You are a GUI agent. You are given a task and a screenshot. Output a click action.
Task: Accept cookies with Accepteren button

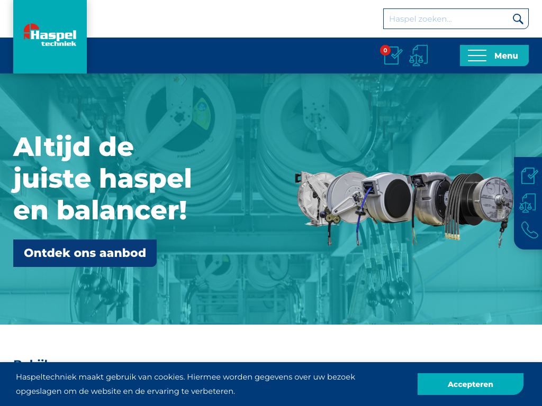(x=470, y=384)
